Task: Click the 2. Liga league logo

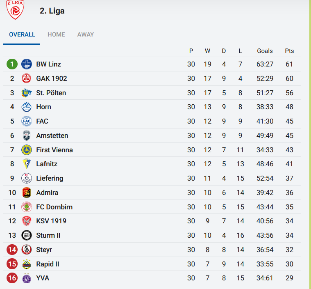Action: [16, 9]
